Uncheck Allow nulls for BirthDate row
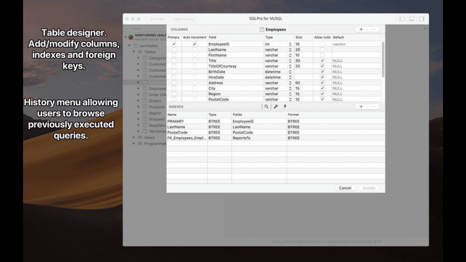466x262 pixels. click(x=322, y=72)
